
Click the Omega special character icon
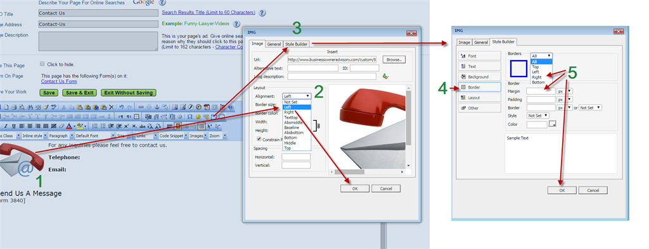[190, 117]
